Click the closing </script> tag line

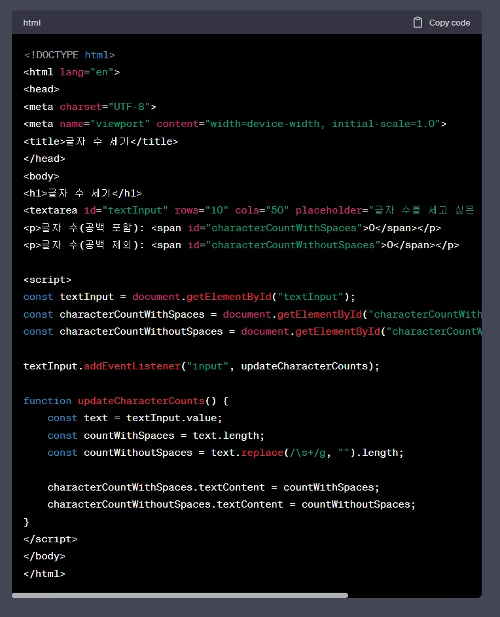pyautogui.click(x=50, y=539)
